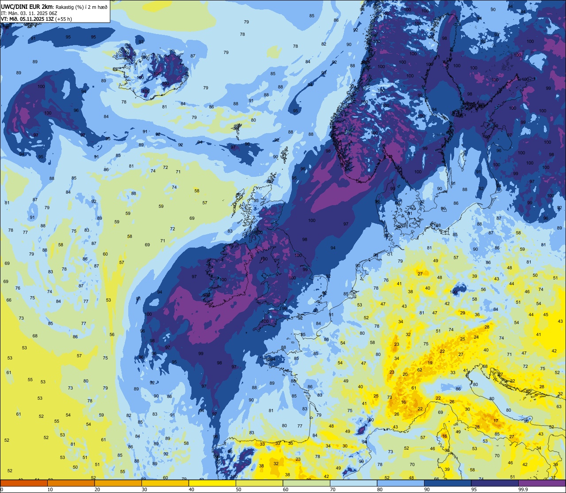Click the humidity value '17' over Italy

click(x=496, y=421)
